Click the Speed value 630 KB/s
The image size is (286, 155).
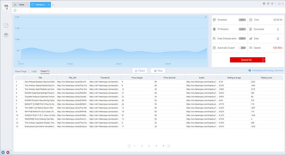(x=277, y=48)
